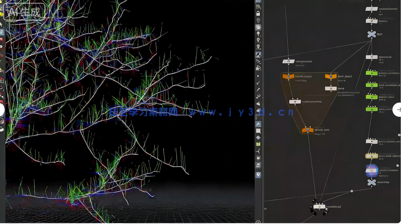Viewport: 401px width, 224px height.
Task: Toggle the blue display flag on lower orange node
Action: point(308,129)
